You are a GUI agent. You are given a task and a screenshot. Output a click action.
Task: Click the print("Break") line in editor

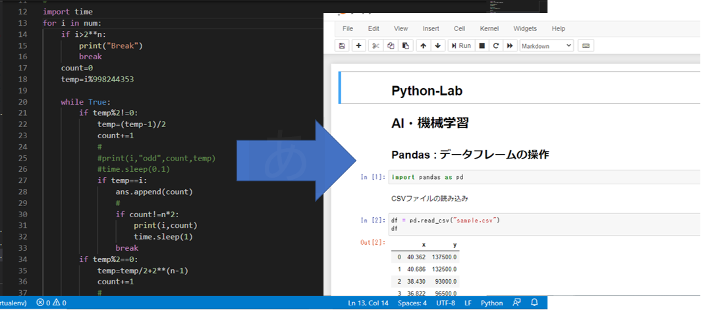coord(111,45)
